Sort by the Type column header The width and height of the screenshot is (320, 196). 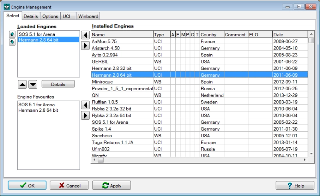(x=162, y=34)
